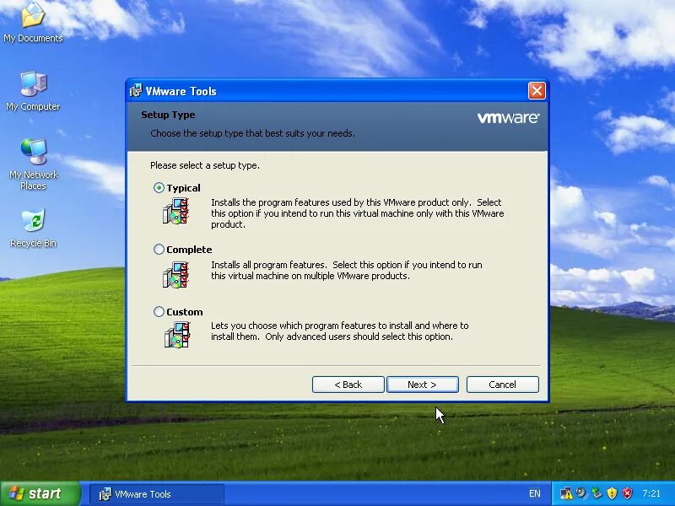Cancel the VMware Tools setup
Screen dimensions: 675x506
coord(502,385)
